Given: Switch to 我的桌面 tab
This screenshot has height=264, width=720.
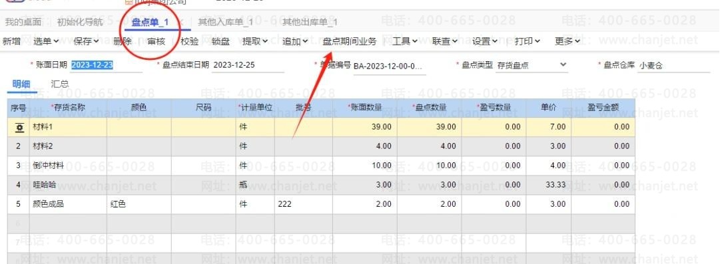Looking at the screenshot, I should (23, 22).
